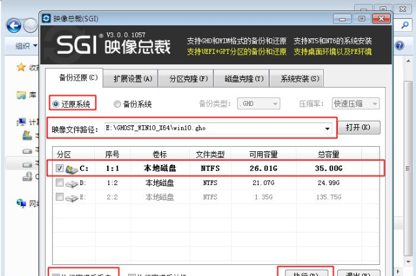Viewport: 416px width, 276px height.
Task: Click the 打开(K) button
Action: pyautogui.click(x=358, y=127)
